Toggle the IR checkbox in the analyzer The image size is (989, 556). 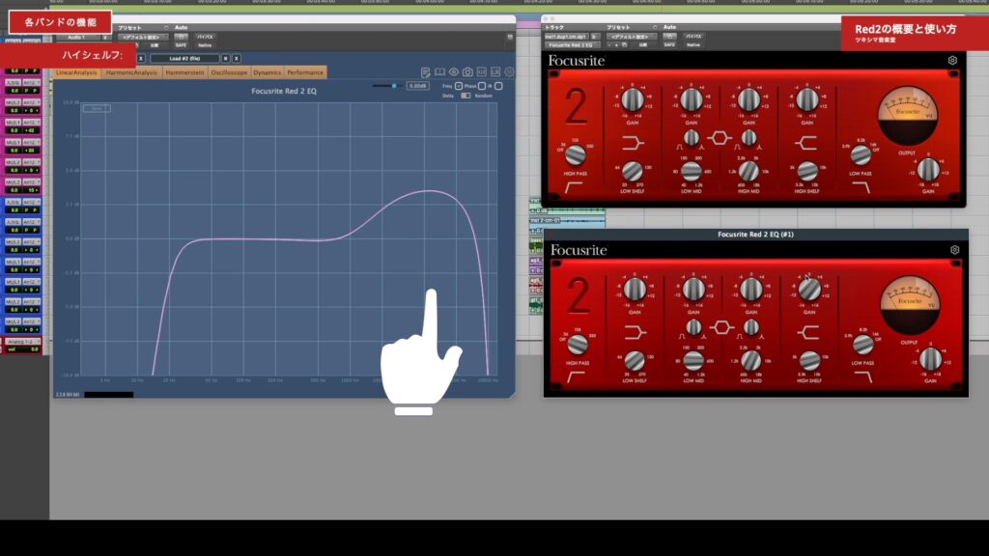click(x=498, y=86)
